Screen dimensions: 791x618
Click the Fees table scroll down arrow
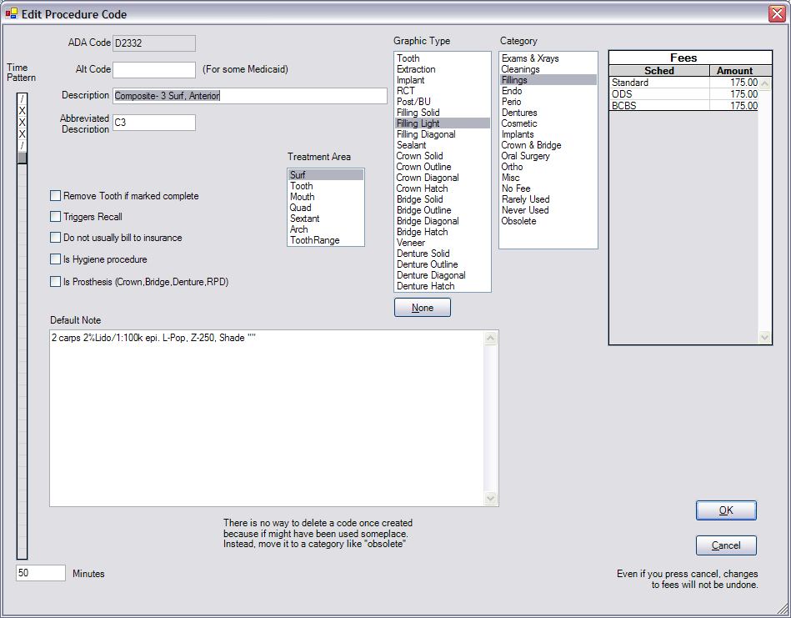(765, 337)
